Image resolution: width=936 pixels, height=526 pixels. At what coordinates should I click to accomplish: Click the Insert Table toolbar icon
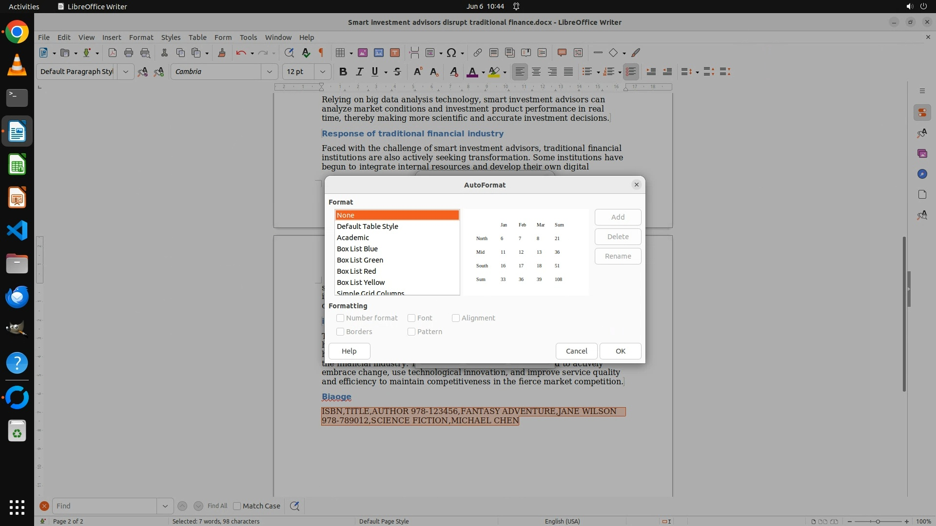[340, 53]
